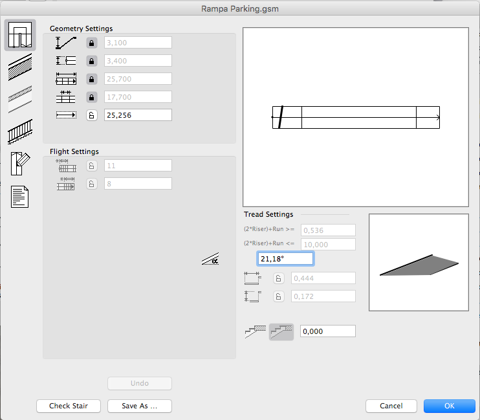
Task: Click the lower flight tread count icon beside 11
Action: click(66, 166)
